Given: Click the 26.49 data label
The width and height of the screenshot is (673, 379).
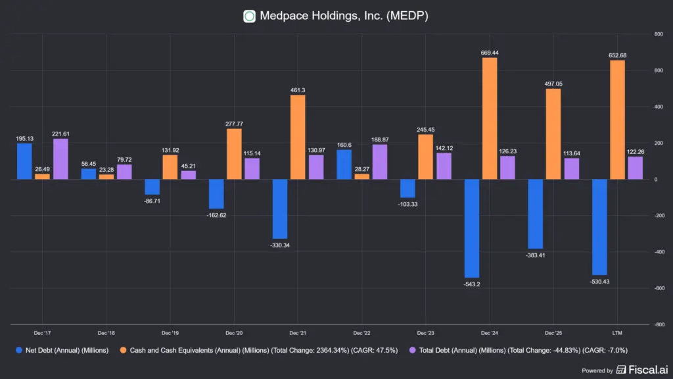Looking at the screenshot, I should pos(42,169).
